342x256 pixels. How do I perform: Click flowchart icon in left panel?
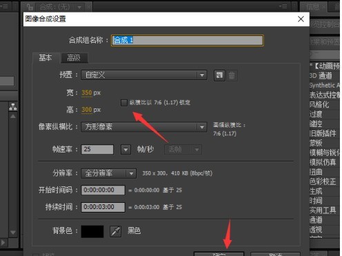(x=13, y=107)
